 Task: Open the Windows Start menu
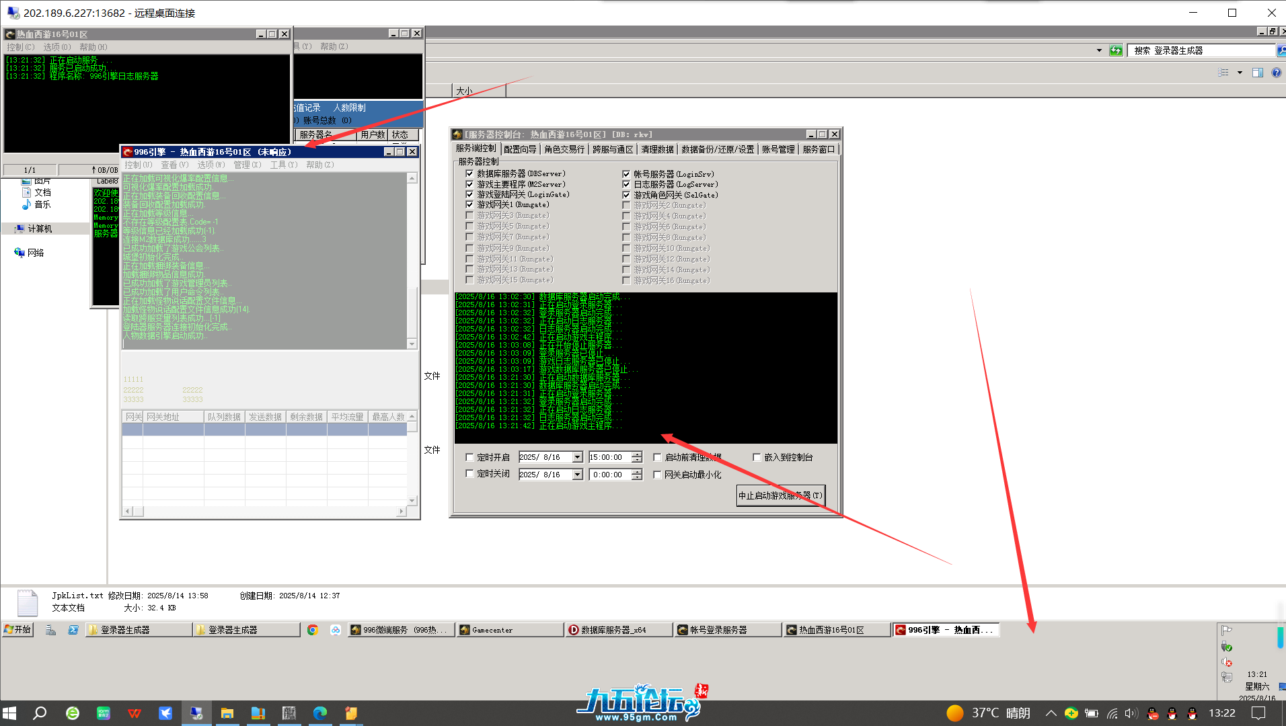tap(9, 713)
